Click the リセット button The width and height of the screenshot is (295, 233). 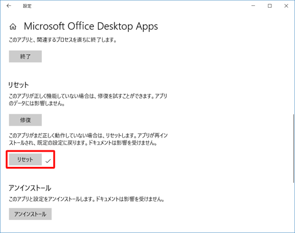[25, 159]
